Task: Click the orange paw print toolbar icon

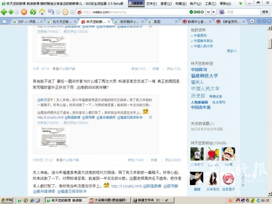Action: (65, 12)
